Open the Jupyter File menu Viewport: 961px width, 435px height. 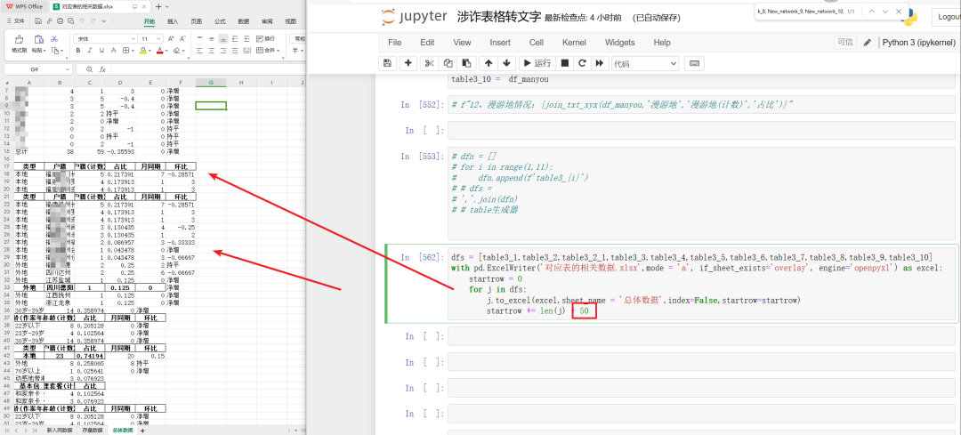395,43
